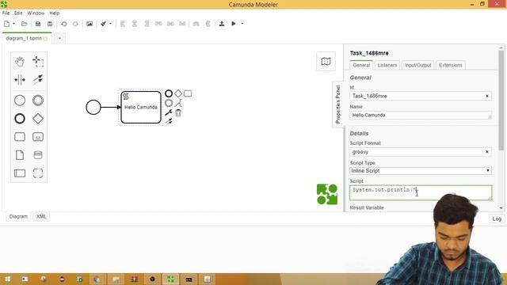This screenshot has width=507, height=285.
Task: Select the Diagram view tab
Action: pos(18,216)
